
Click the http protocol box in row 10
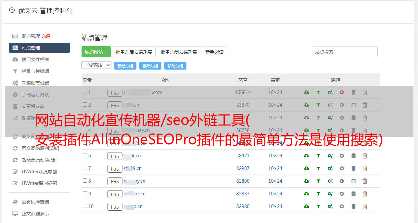tap(115, 207)
